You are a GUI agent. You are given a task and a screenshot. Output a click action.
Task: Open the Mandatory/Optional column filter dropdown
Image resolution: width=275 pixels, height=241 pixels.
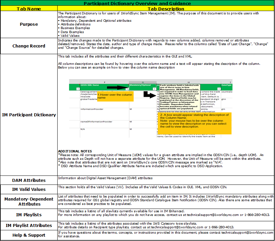tap(154, 89)
